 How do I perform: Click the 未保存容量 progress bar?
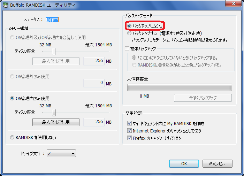[x=180, y=87]
